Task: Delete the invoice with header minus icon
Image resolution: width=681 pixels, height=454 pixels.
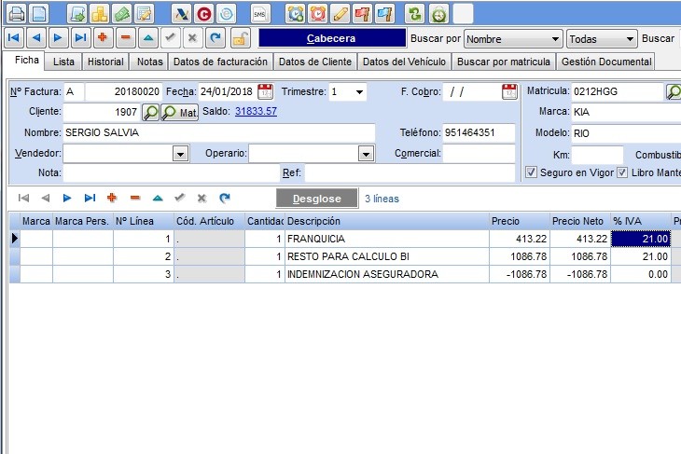Action: pos(126,38)
